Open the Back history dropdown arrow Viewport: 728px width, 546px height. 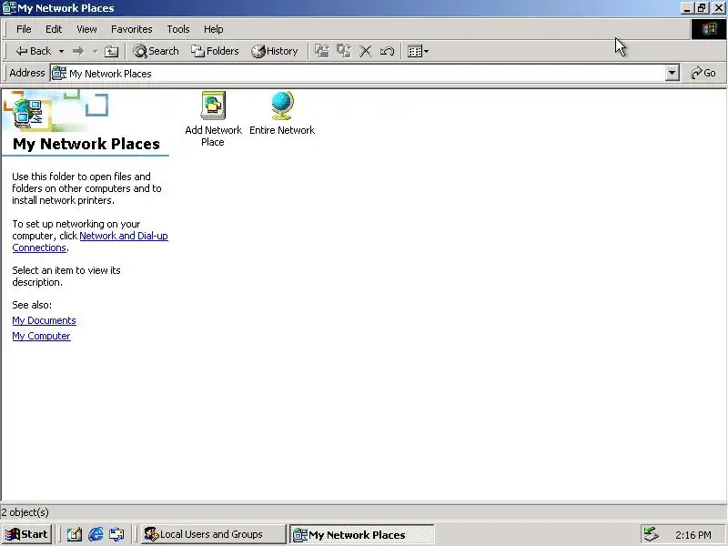[61, 51]
